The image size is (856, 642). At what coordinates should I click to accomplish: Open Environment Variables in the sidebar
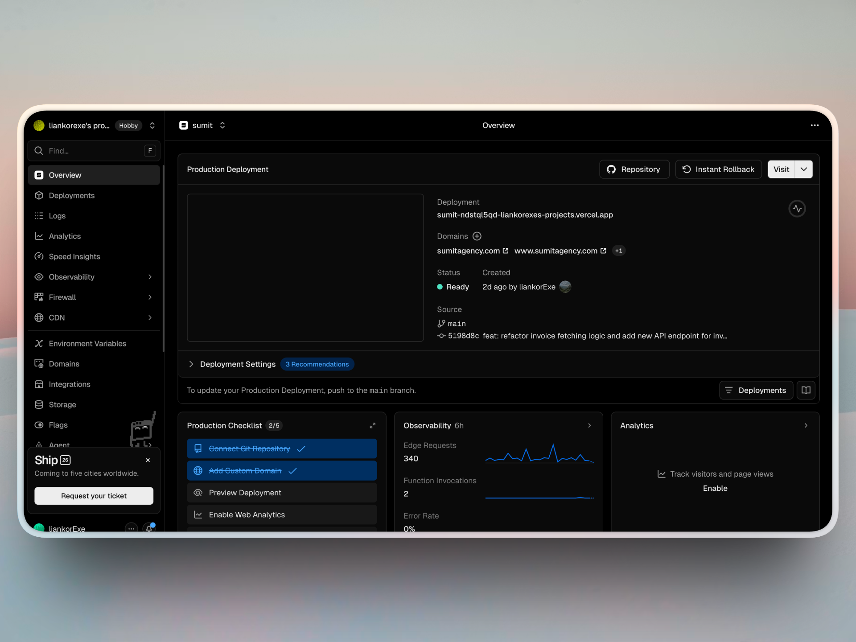pyautogui.click(x=94, y=344)
